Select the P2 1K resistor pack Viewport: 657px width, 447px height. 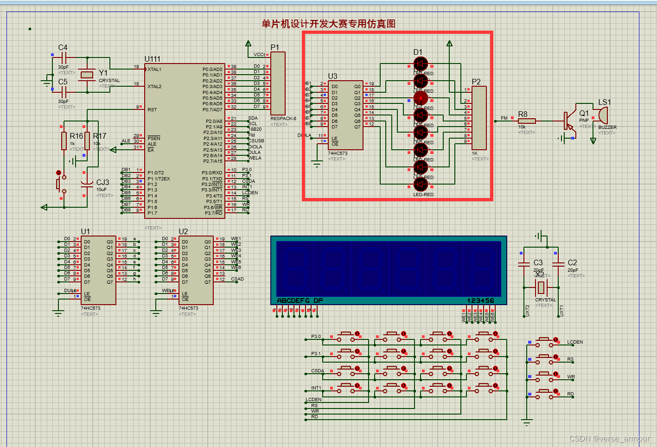[x=479, y=118]
